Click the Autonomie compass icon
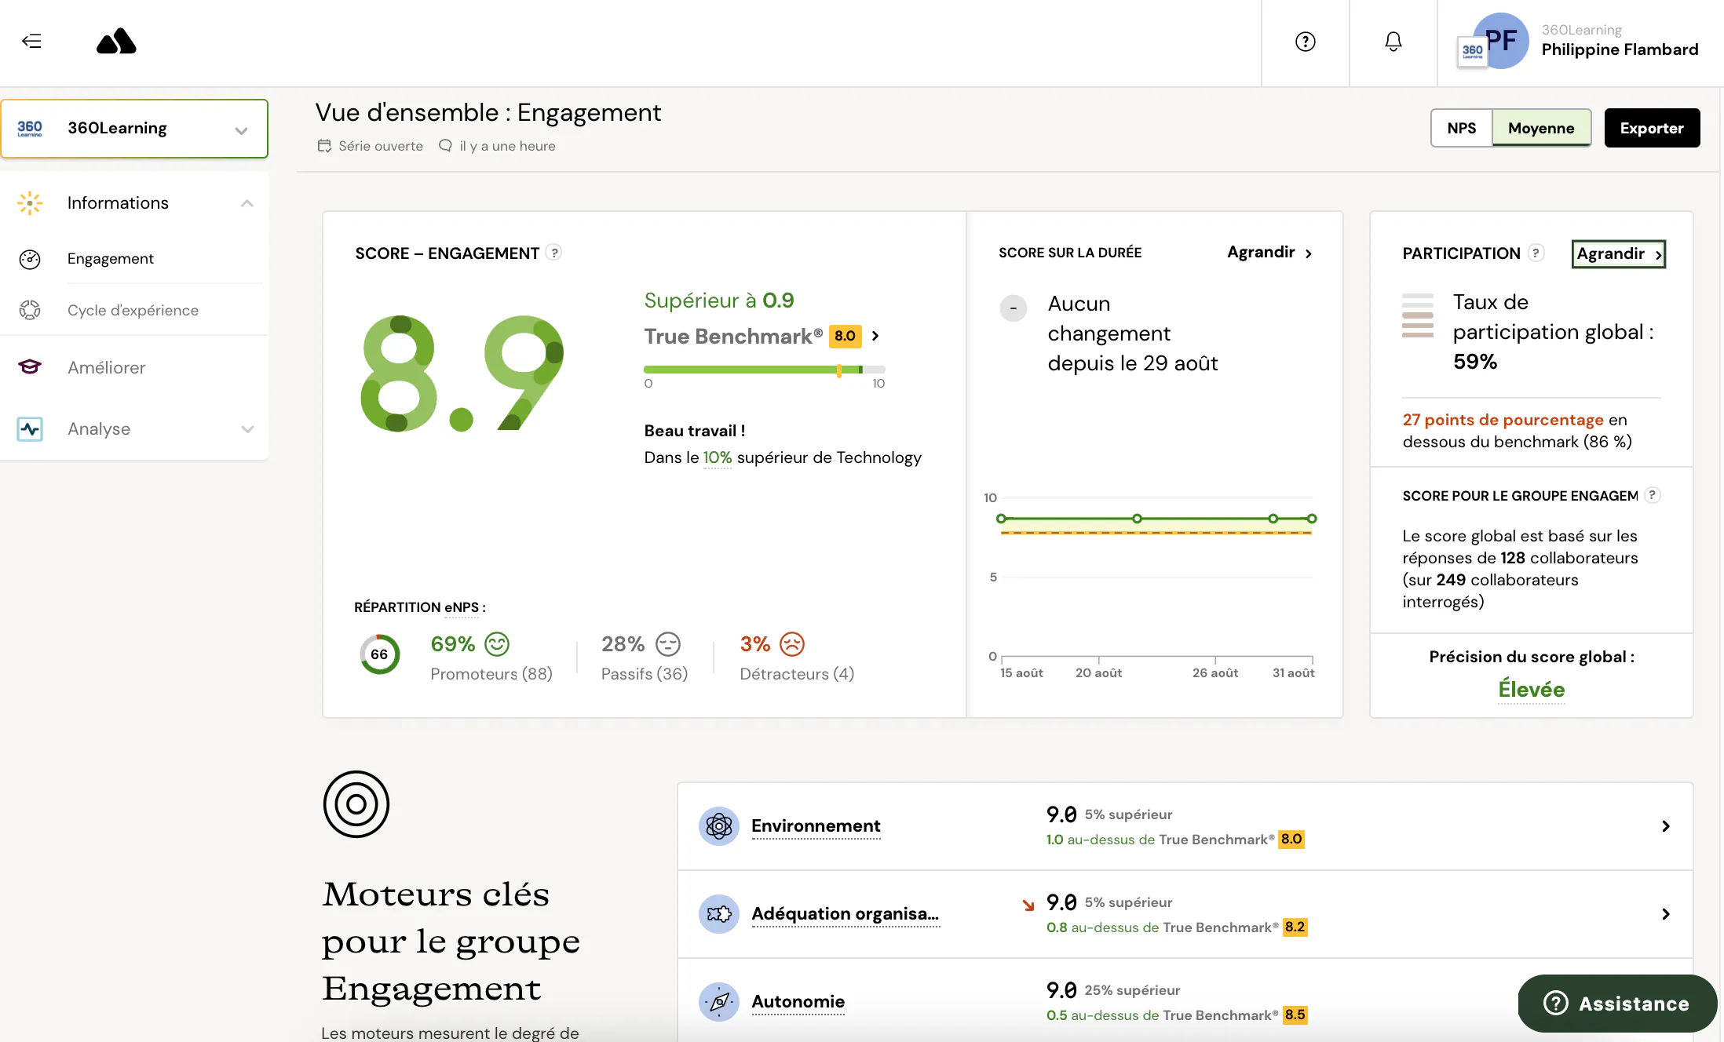The height and width of the screenshot is (1042, 1724). 718,1002
